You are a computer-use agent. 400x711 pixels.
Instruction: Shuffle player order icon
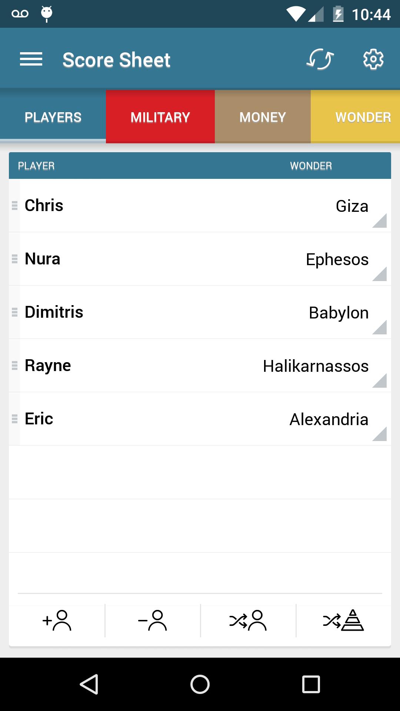(248, 620)
